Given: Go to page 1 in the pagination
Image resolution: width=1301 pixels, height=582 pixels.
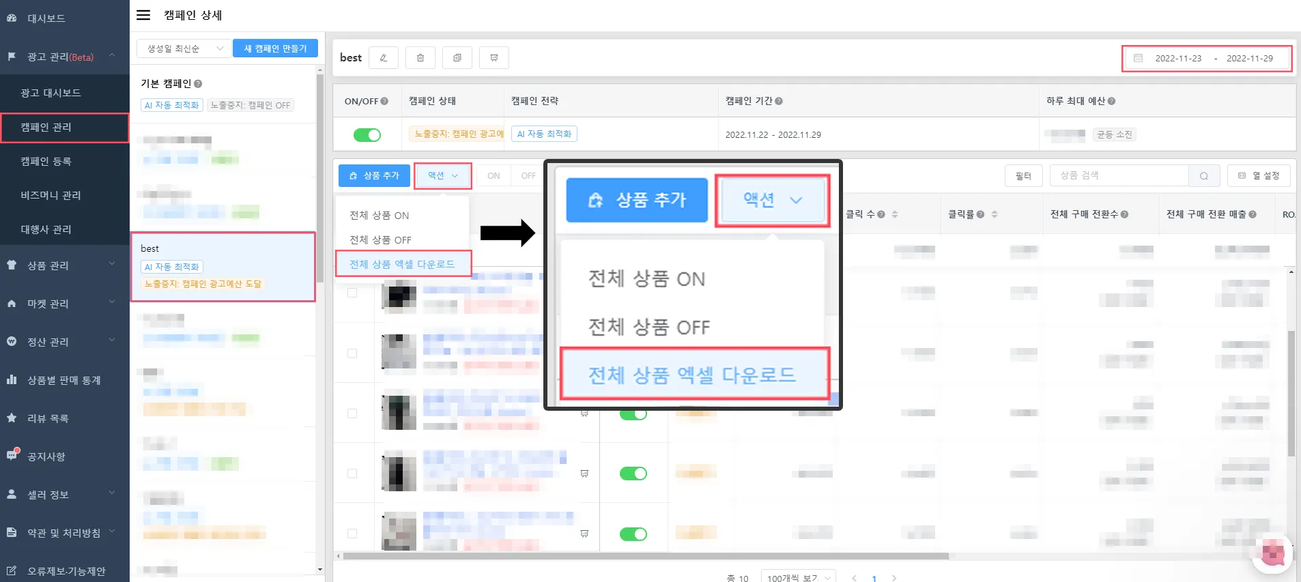Looking at the screenshot, I should pos(874,578).
